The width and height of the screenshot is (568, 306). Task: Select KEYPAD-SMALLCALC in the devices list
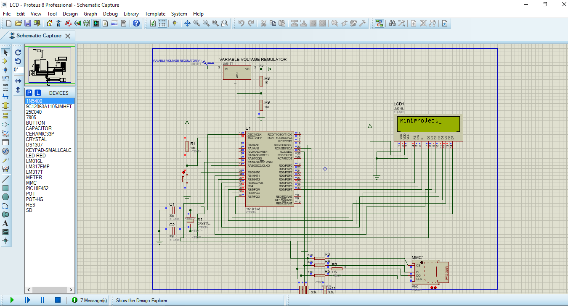[x=50, y=150]
